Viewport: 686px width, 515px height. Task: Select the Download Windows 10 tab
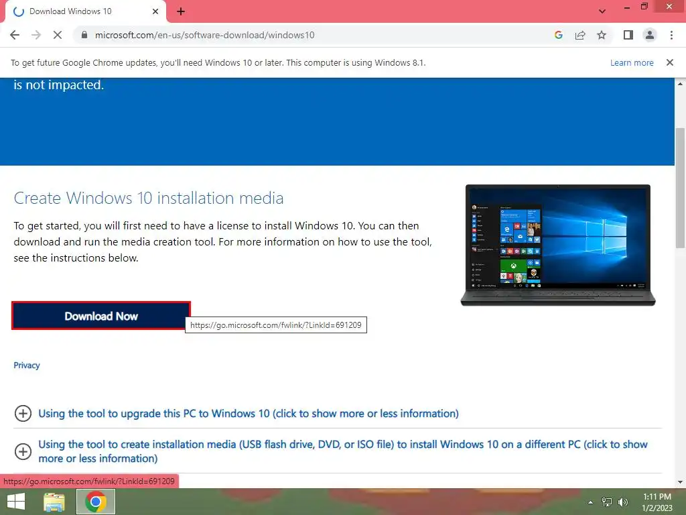[x=86, y=11]
